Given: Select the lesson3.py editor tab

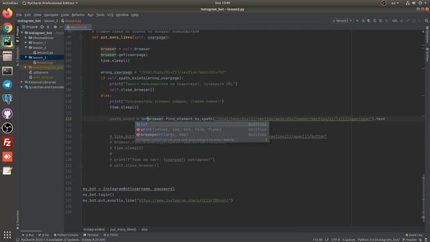Looking at the screenshot, I should (78, 27).
